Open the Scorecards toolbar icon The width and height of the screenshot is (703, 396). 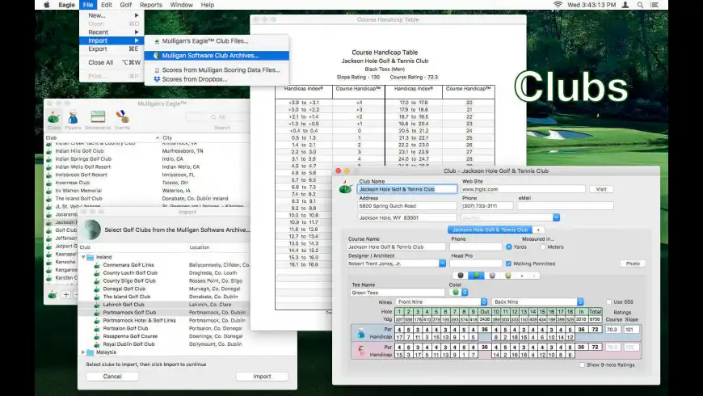tap(98, 120)
